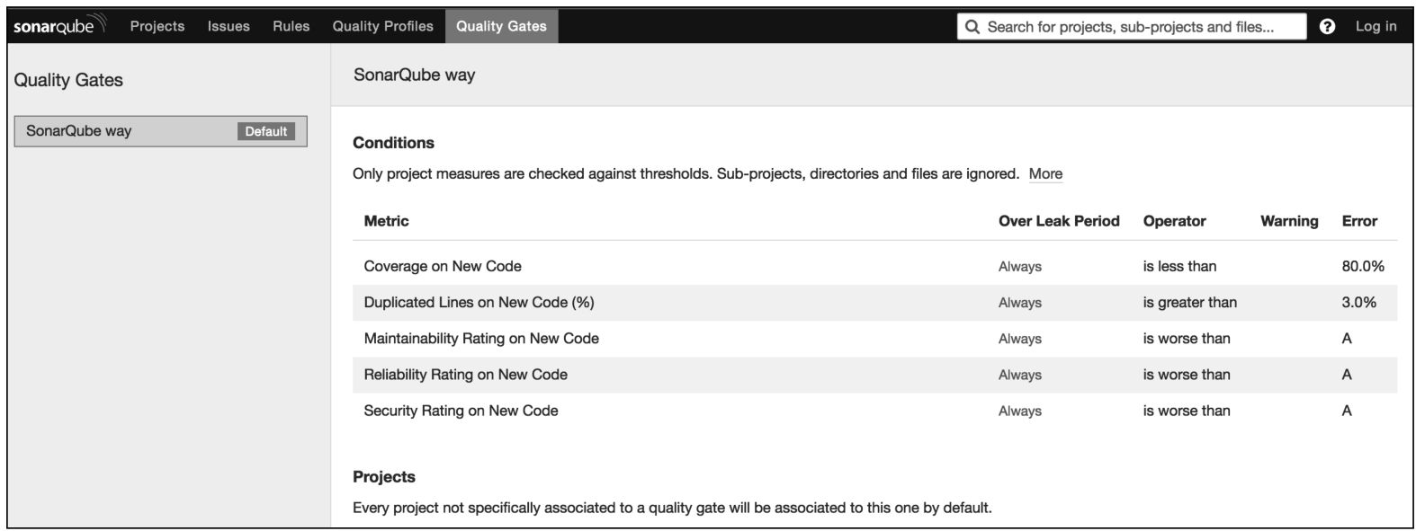Open the help question mark icon
This screenshot has height=531, width=1416.
point(1327,26)
